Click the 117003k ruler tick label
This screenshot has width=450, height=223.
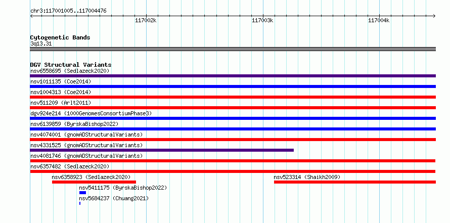262,21
